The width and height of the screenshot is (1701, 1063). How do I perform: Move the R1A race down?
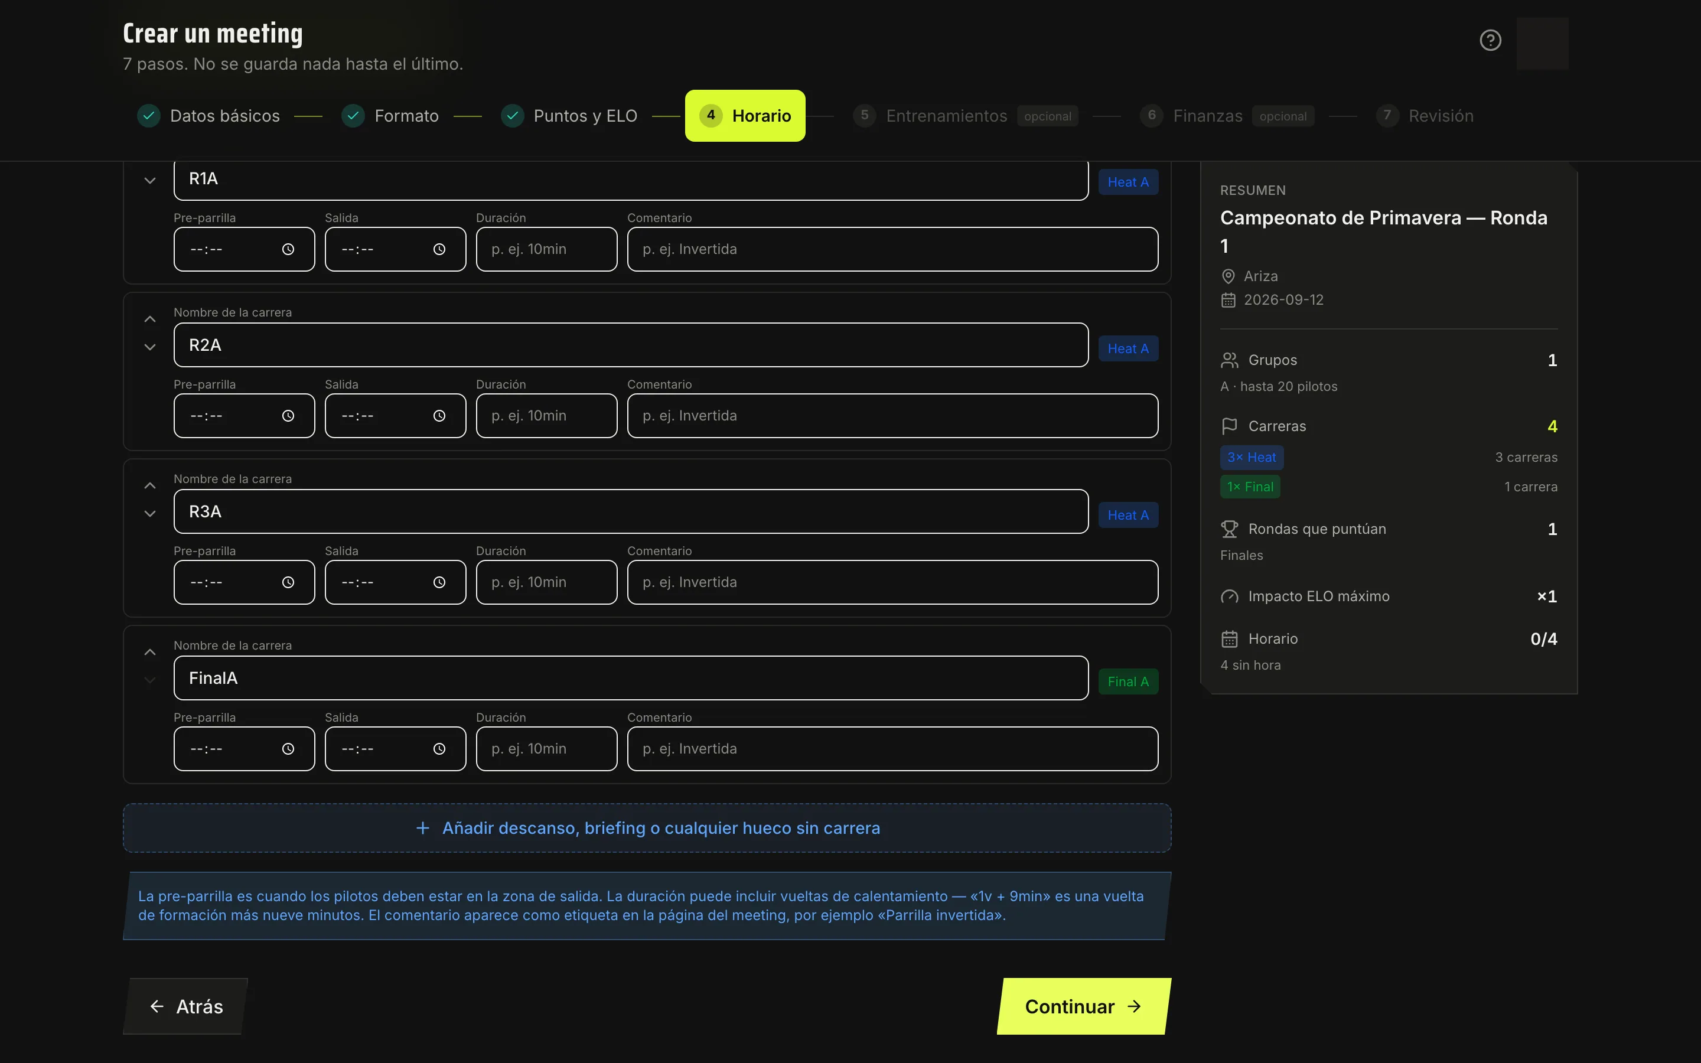pos(149,181)
